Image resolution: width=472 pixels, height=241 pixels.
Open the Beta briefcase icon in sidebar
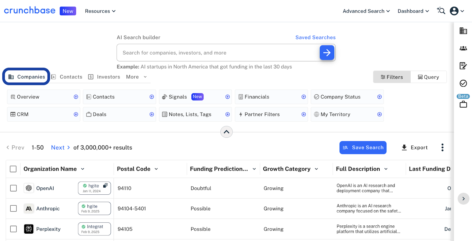(x=463, y=104)
